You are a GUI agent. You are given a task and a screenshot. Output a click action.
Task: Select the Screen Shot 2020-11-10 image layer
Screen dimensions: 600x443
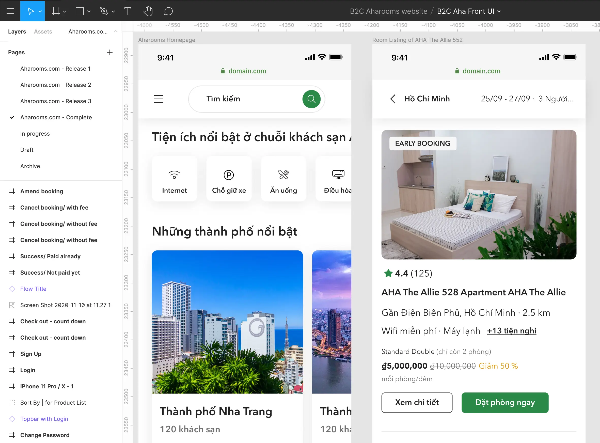click(66, 305)
